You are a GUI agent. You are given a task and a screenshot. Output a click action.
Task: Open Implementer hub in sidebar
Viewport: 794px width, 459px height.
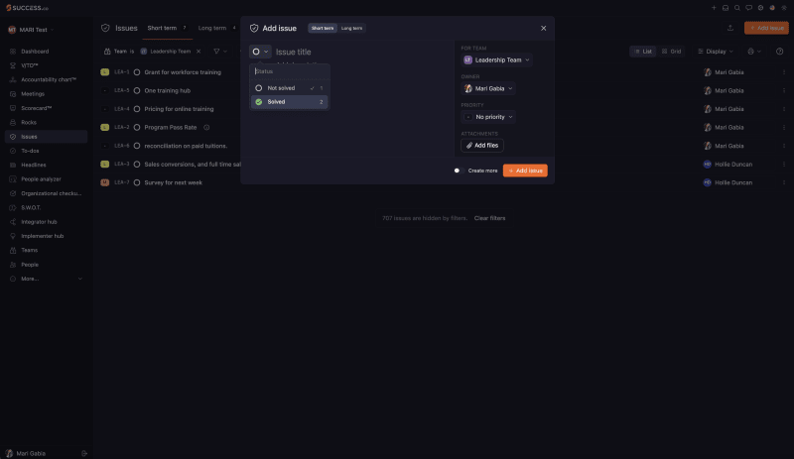coord(42,236)
